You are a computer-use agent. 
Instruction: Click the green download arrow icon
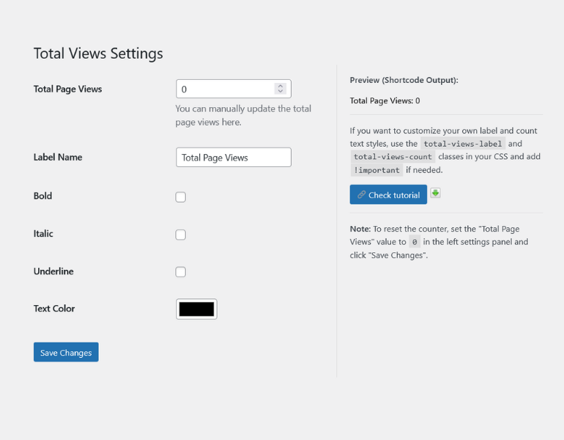[435, 193]
